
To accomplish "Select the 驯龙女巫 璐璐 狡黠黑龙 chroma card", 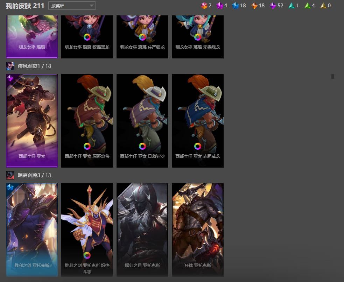I will (x=87, y=37).
